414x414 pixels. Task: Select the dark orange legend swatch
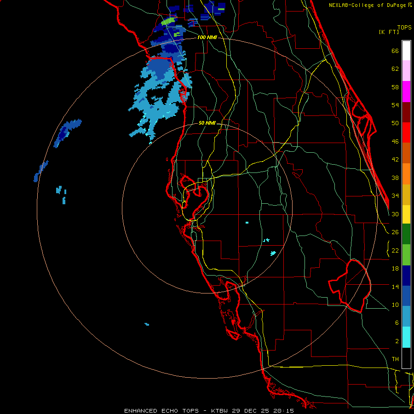click(x=406, y=153)
